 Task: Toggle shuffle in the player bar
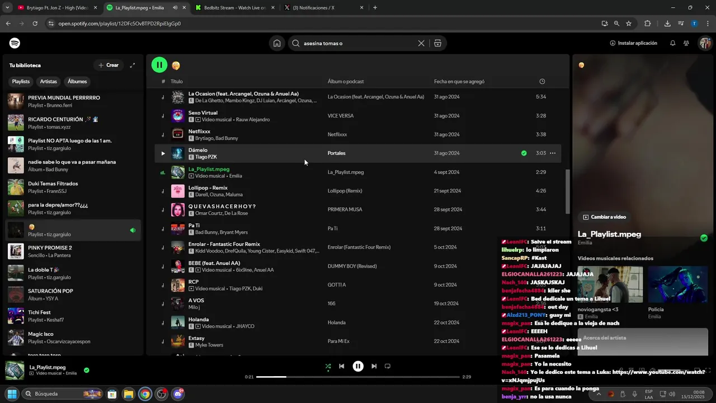[328, 367]
